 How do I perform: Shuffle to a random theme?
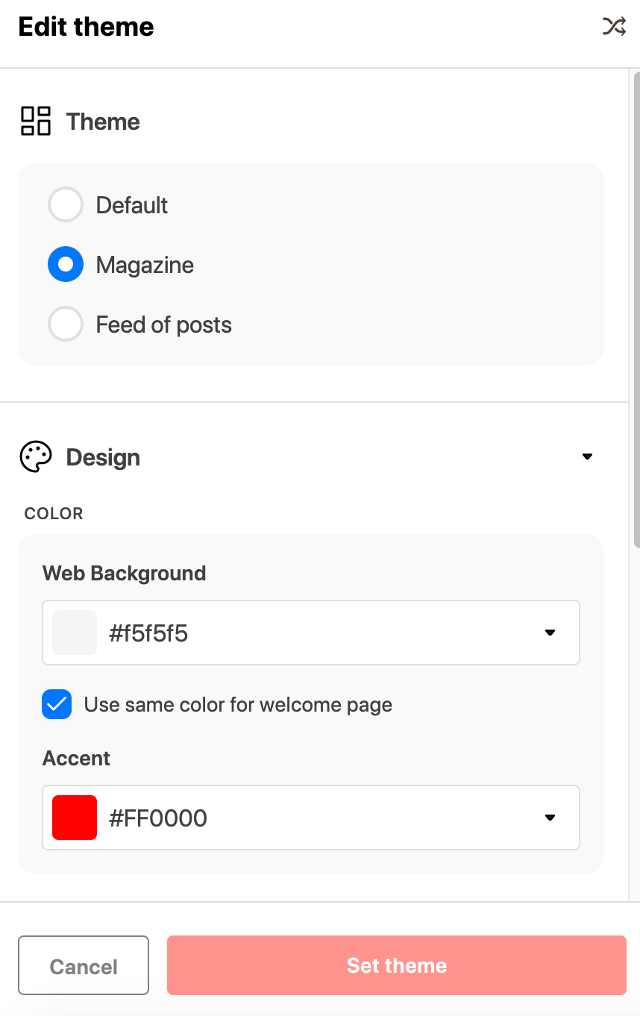pos(613,26)
